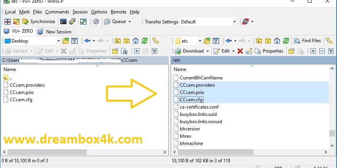Viewport: 337px width, 168px height.
Task: Click the local panel Filter icon
Action: (75, 41)
